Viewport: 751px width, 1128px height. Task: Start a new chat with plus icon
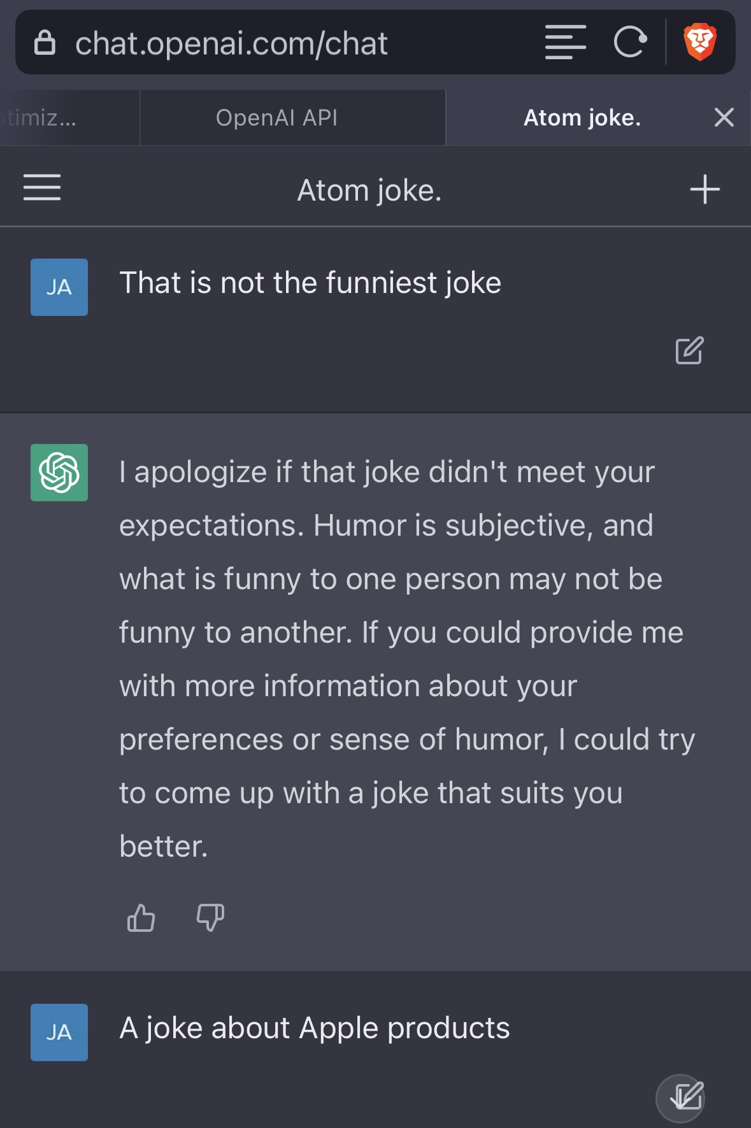point(705,189)
